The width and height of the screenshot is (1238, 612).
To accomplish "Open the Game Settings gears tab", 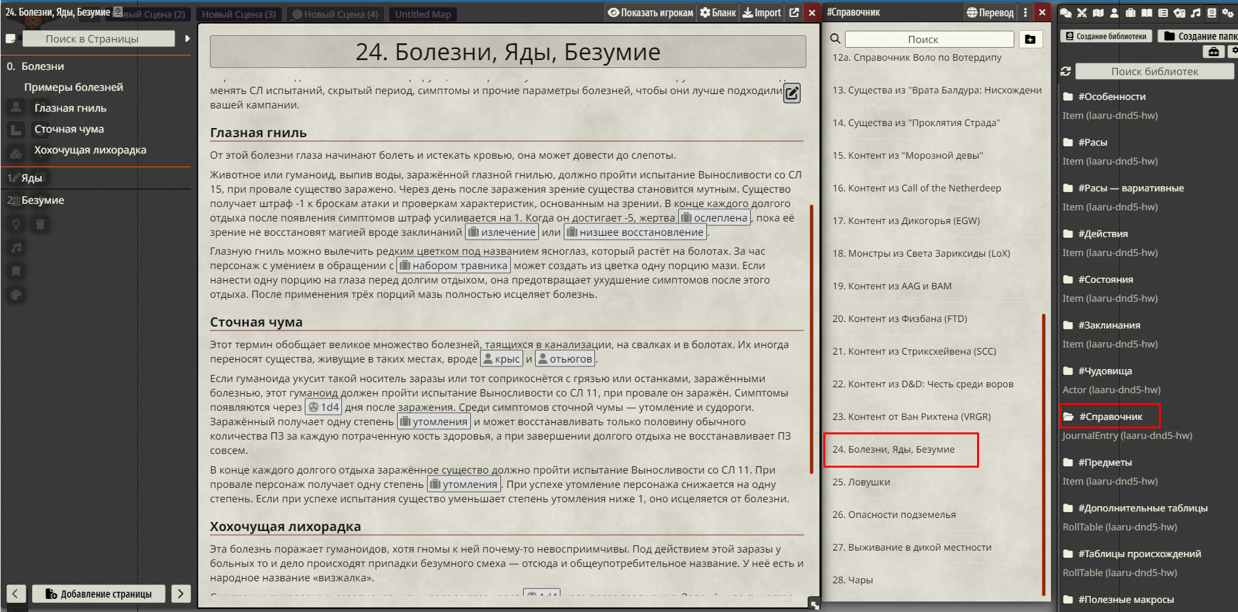I will pyautogui.click(x=1228, y=12).
